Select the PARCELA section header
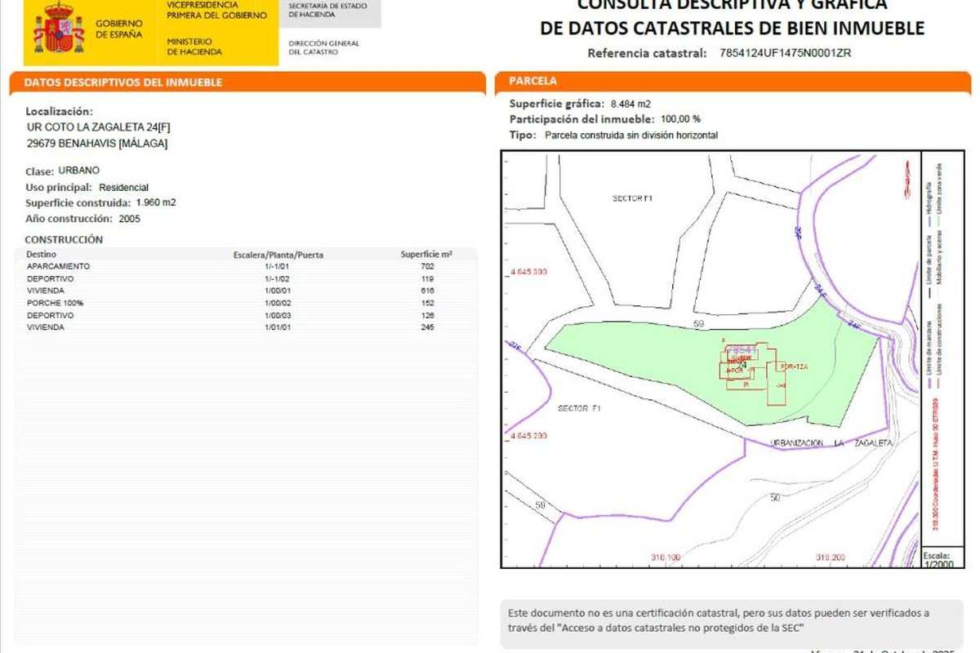The image size is (980, 653). pyautogui.click(x=532, y=82)
